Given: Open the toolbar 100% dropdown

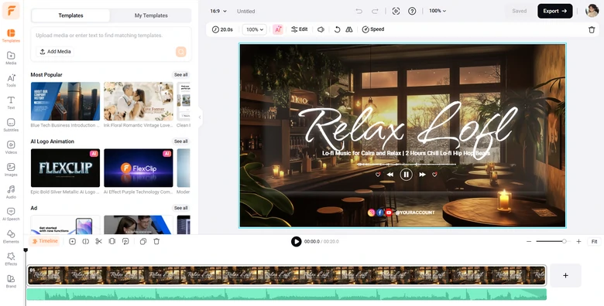Looking at the screenshot, I should [x=255, y=29].
